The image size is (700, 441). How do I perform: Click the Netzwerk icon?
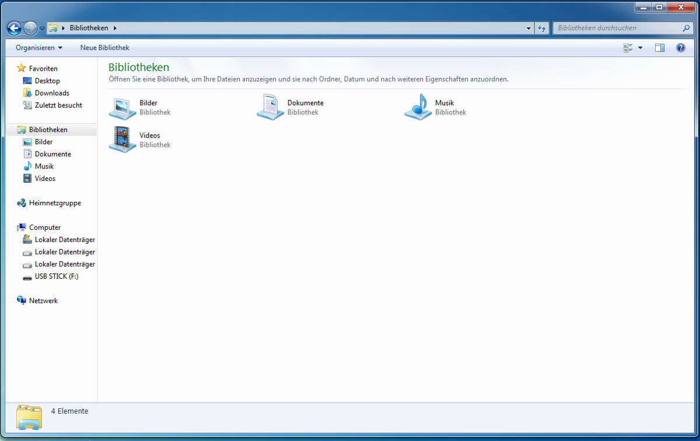point(22,301)
